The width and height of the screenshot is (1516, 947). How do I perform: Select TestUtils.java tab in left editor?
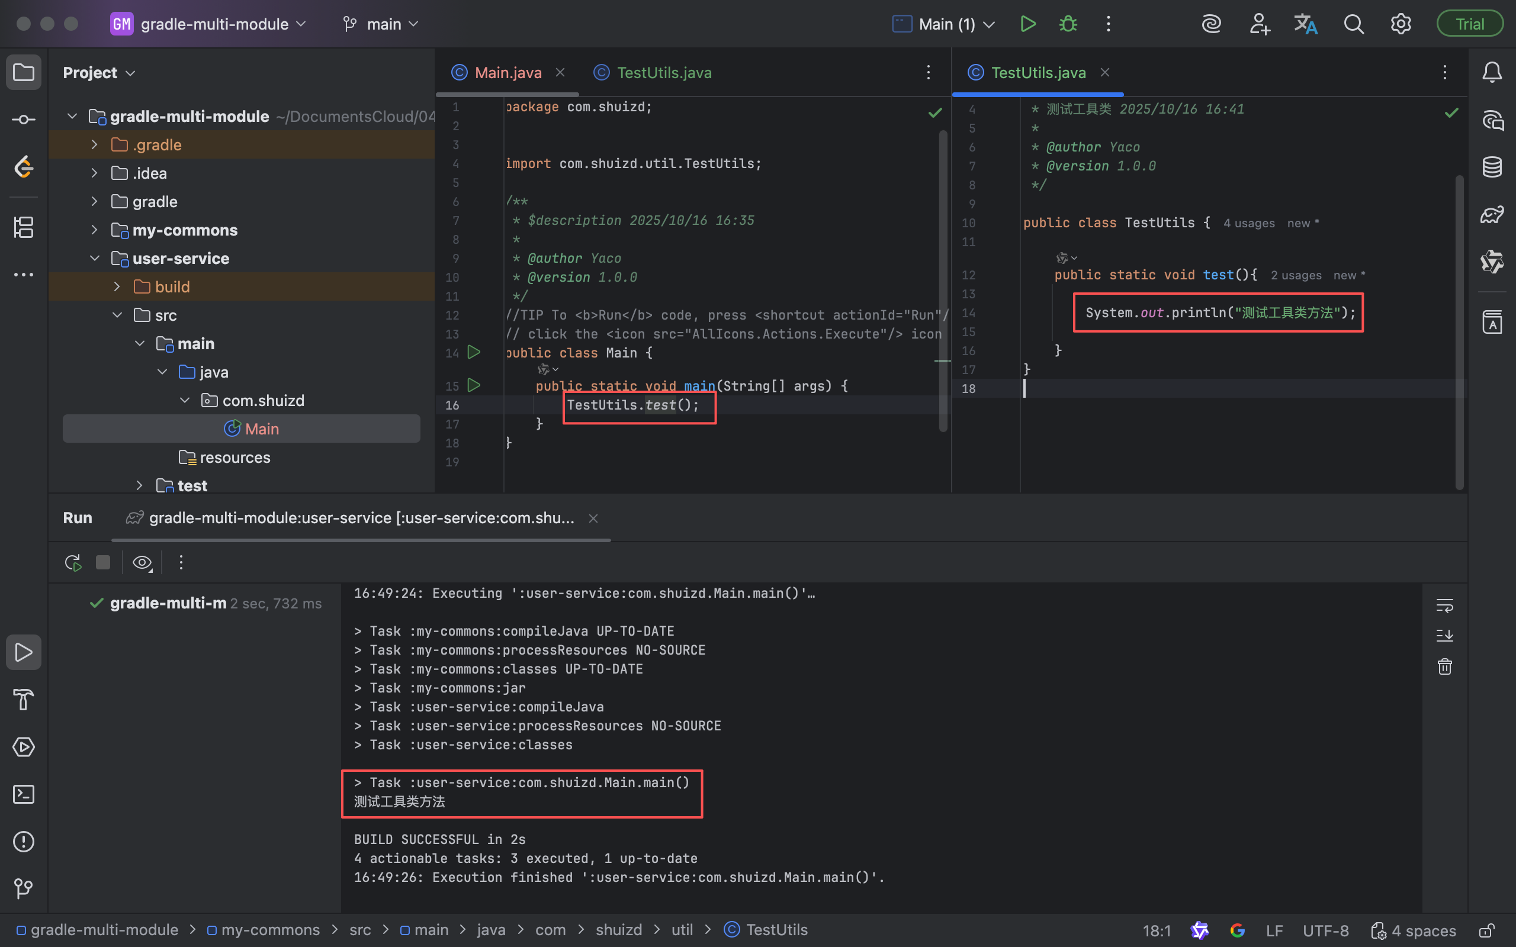[x=663, y=73]
